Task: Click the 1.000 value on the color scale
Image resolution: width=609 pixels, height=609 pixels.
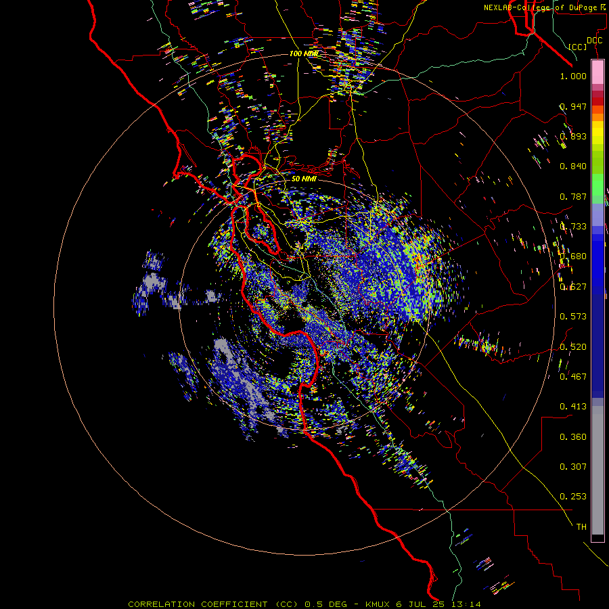Action: click(573, 76)
